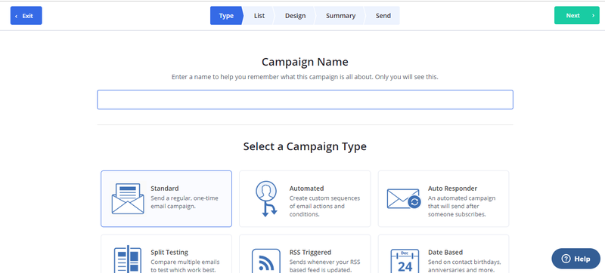Click the Auto Responder envelope icon
The image size is (605, 273).
404,199
